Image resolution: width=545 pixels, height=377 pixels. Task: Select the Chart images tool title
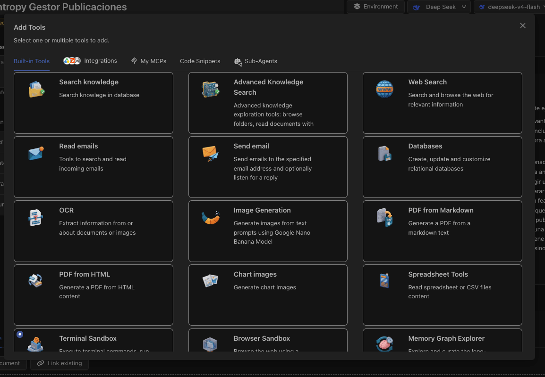point(255,274)
